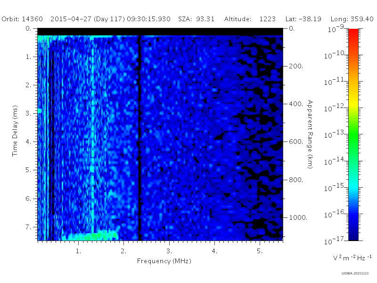This screenshot has width=377, height=283.
Task: Click the 'SZA: 93.31' value
Action: tap(196, 19)
